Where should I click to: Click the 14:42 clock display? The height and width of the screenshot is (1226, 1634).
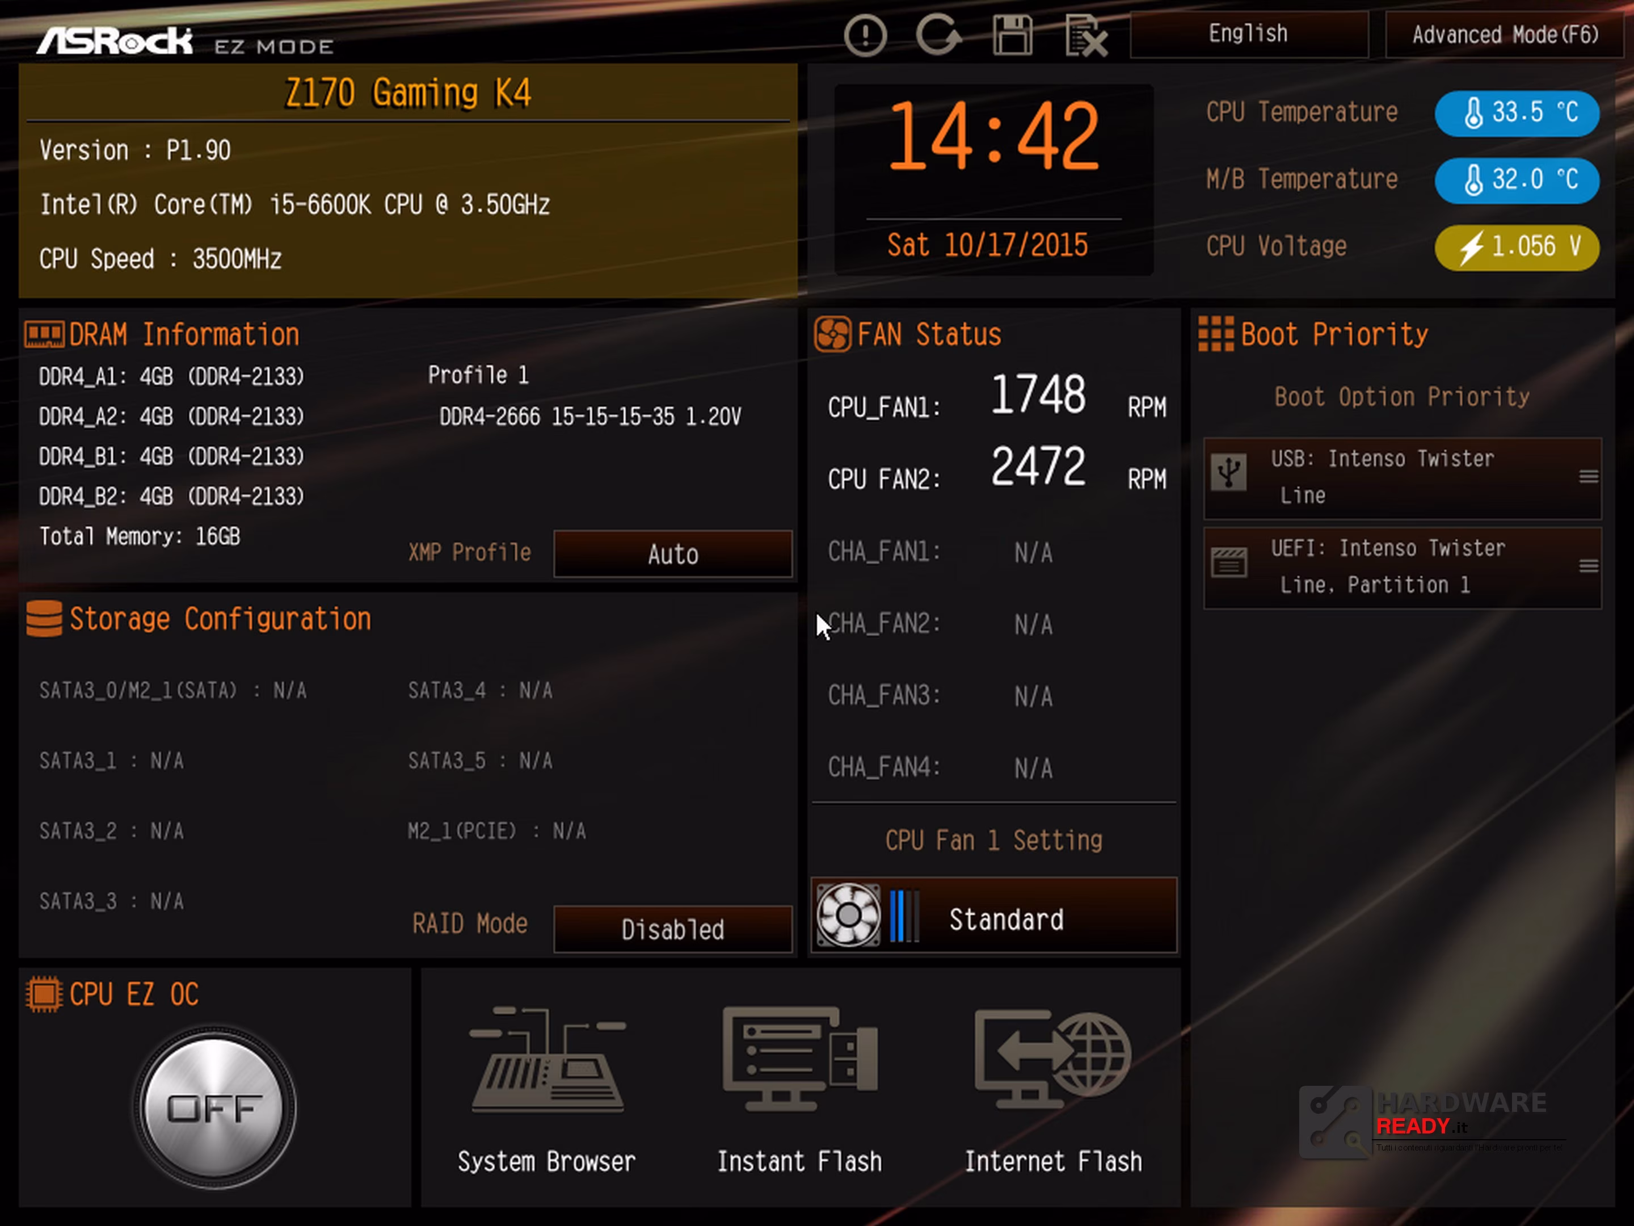[x=993, y=136]
